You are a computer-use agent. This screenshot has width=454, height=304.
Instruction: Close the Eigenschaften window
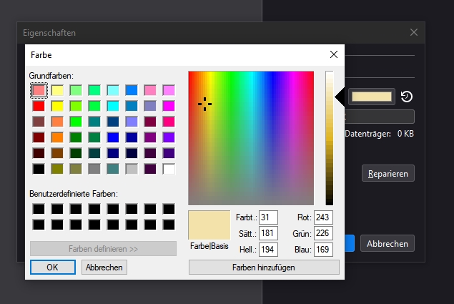[x=414, y=32]
